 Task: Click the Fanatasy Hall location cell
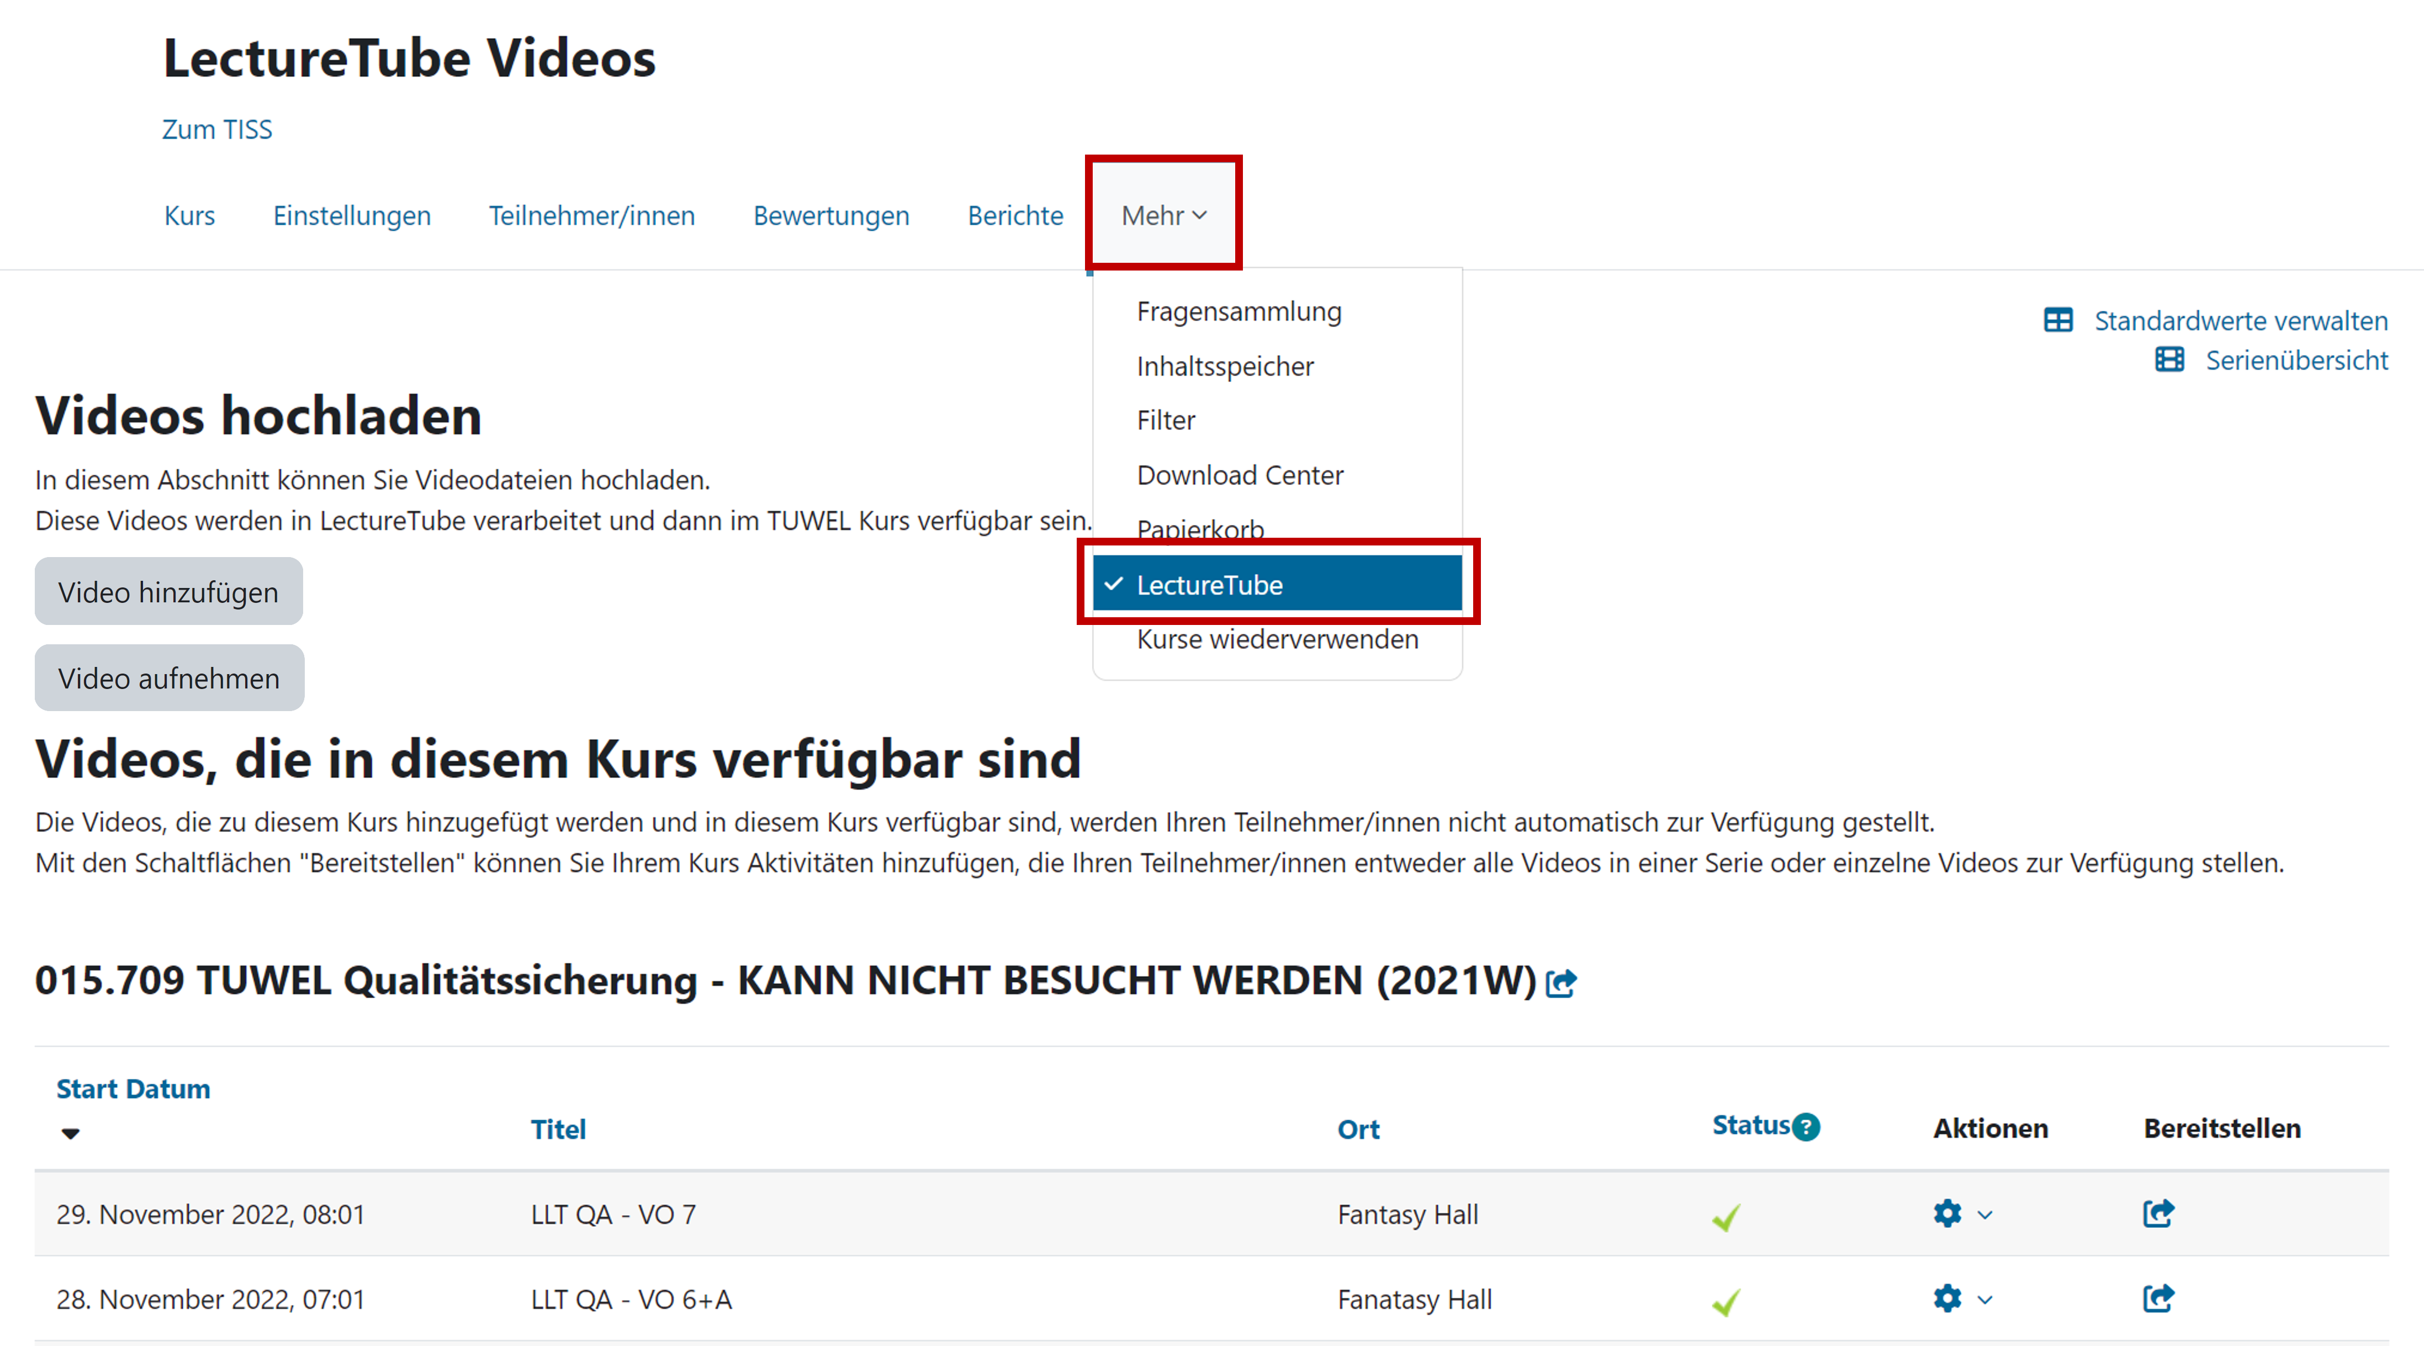click(1414, 1299)
